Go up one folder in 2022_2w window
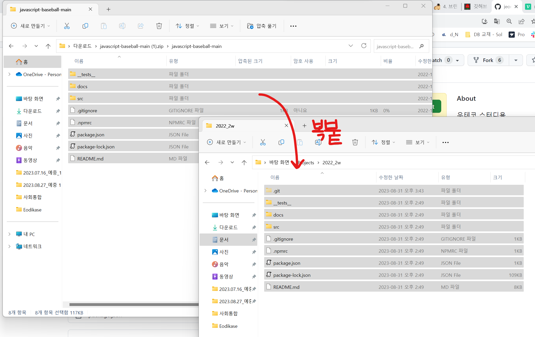Viewport: 535px width, 337px height. pos(244,162)
